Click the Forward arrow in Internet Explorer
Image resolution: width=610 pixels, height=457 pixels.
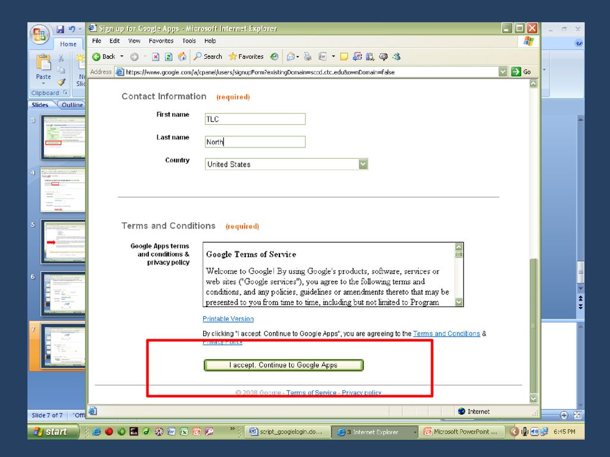coord(134,57)
